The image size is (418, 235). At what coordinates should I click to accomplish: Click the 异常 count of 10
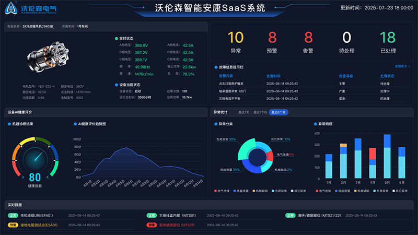[236, 38]
